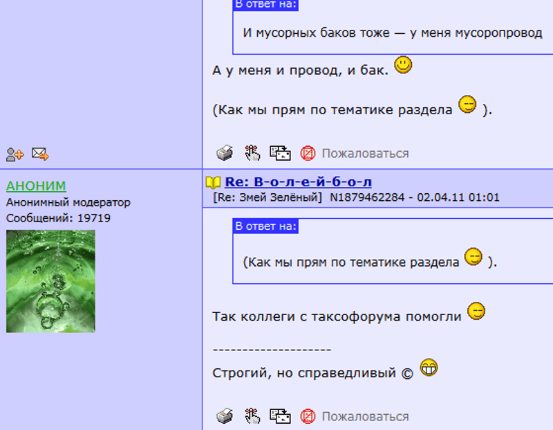Click the hand icon under АНОНИМ's post
This screenshot has width=553, height=430.
click(x=252, y=416)
